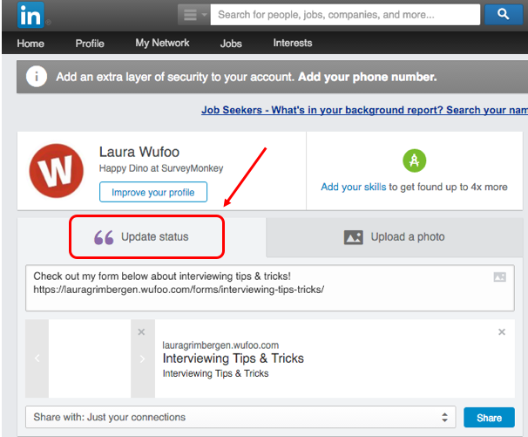Click the small image icon in status box
This screenshot has width=528, height=437.
tap(500, 277)
